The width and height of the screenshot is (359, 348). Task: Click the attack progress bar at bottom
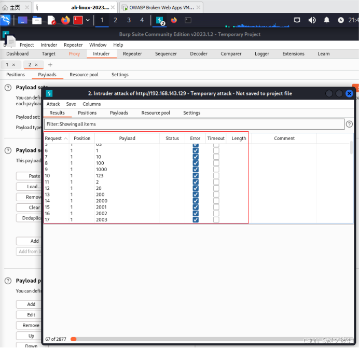pyautogui.click(x=212, y=339)
